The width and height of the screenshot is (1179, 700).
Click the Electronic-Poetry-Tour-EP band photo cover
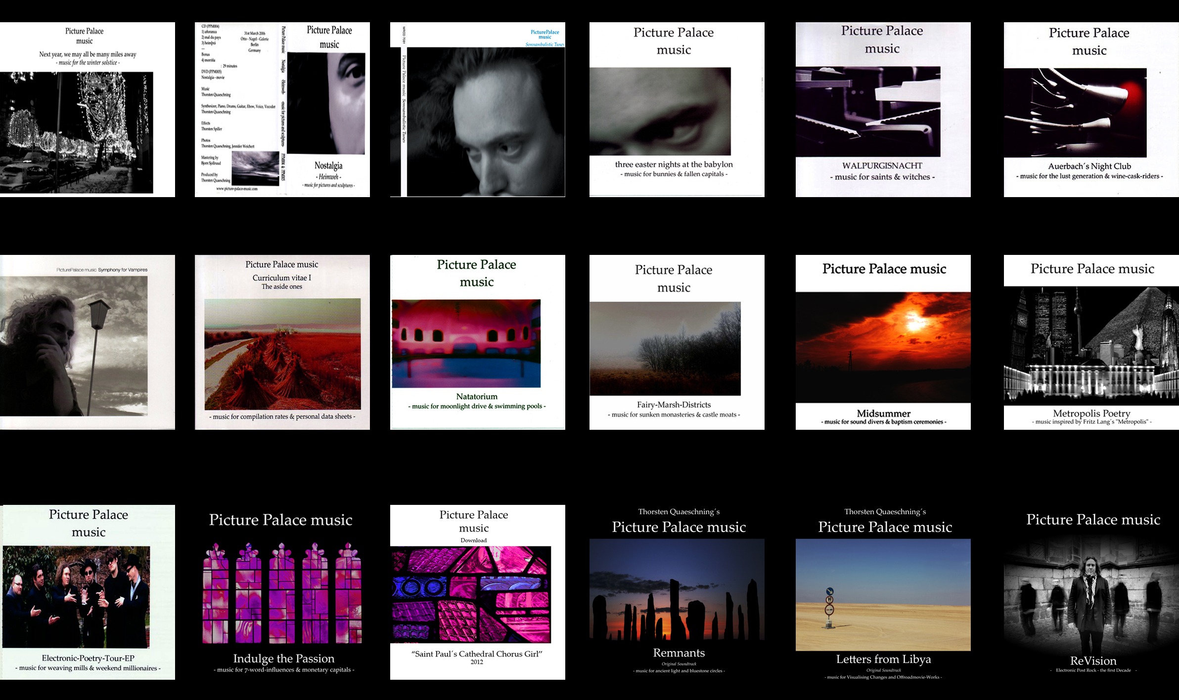pos(87,592)
